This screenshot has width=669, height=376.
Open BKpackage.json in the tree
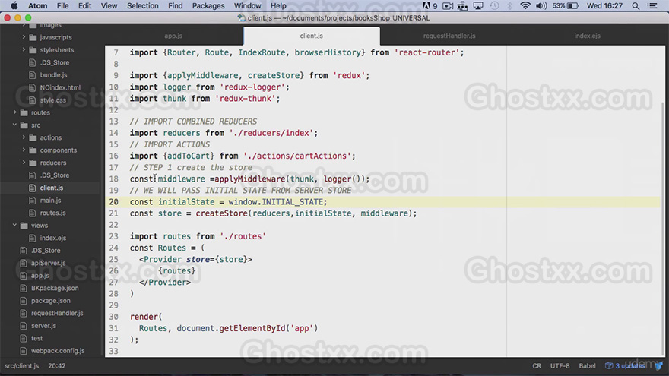55,288
